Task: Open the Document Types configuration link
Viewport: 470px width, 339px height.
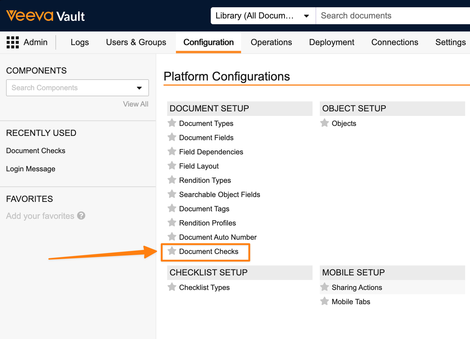Action: [206, 123]
